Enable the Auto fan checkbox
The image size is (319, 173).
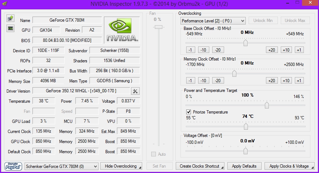[153, 154]
